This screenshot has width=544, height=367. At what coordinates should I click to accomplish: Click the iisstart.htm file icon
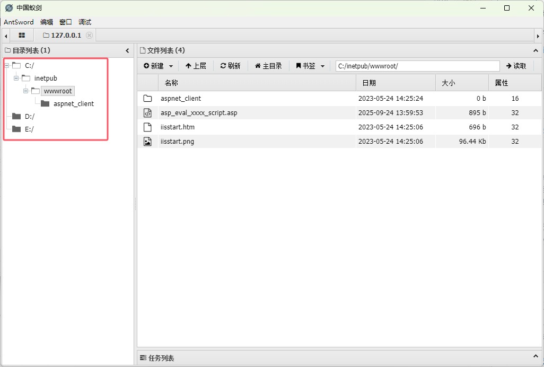pos(148,127)
